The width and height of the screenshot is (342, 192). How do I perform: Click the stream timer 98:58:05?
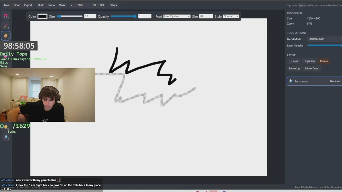point(19,46)
